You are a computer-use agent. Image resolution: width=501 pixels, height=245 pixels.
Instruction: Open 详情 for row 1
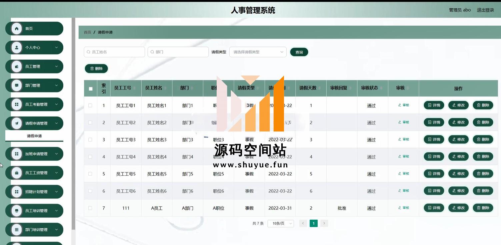click(x=434, y=105)
